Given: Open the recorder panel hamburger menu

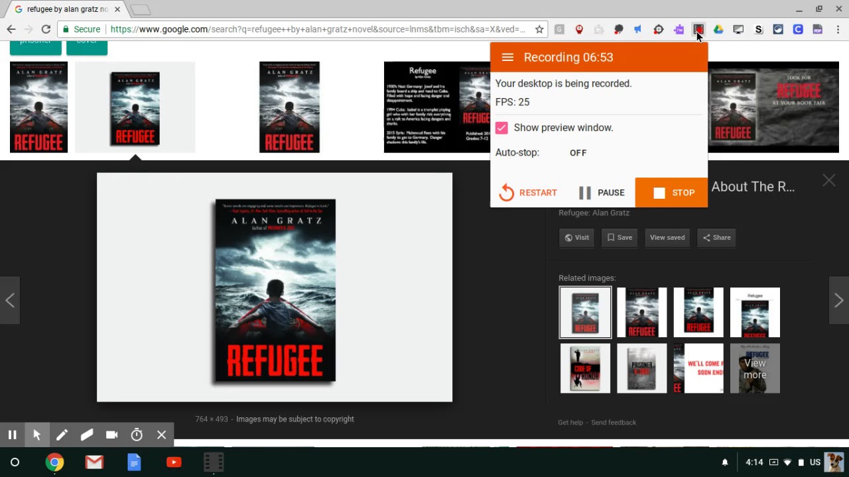Looking at the screenshot, I should 507,57.
